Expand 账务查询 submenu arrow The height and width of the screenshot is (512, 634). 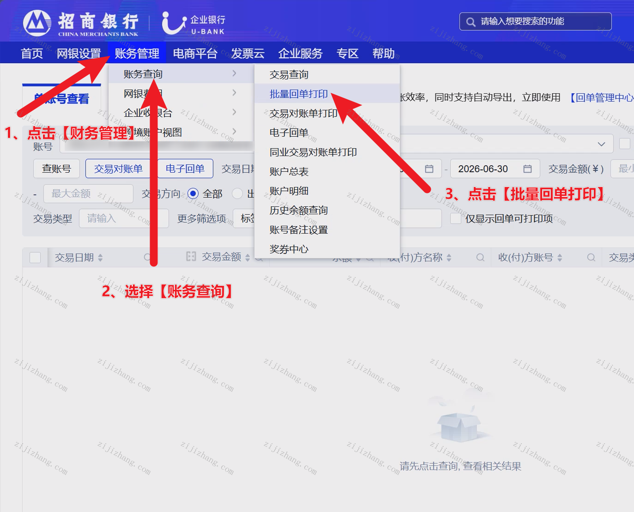[235, 73]
